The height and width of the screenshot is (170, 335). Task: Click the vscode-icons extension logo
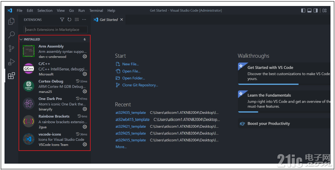(29, 139)
